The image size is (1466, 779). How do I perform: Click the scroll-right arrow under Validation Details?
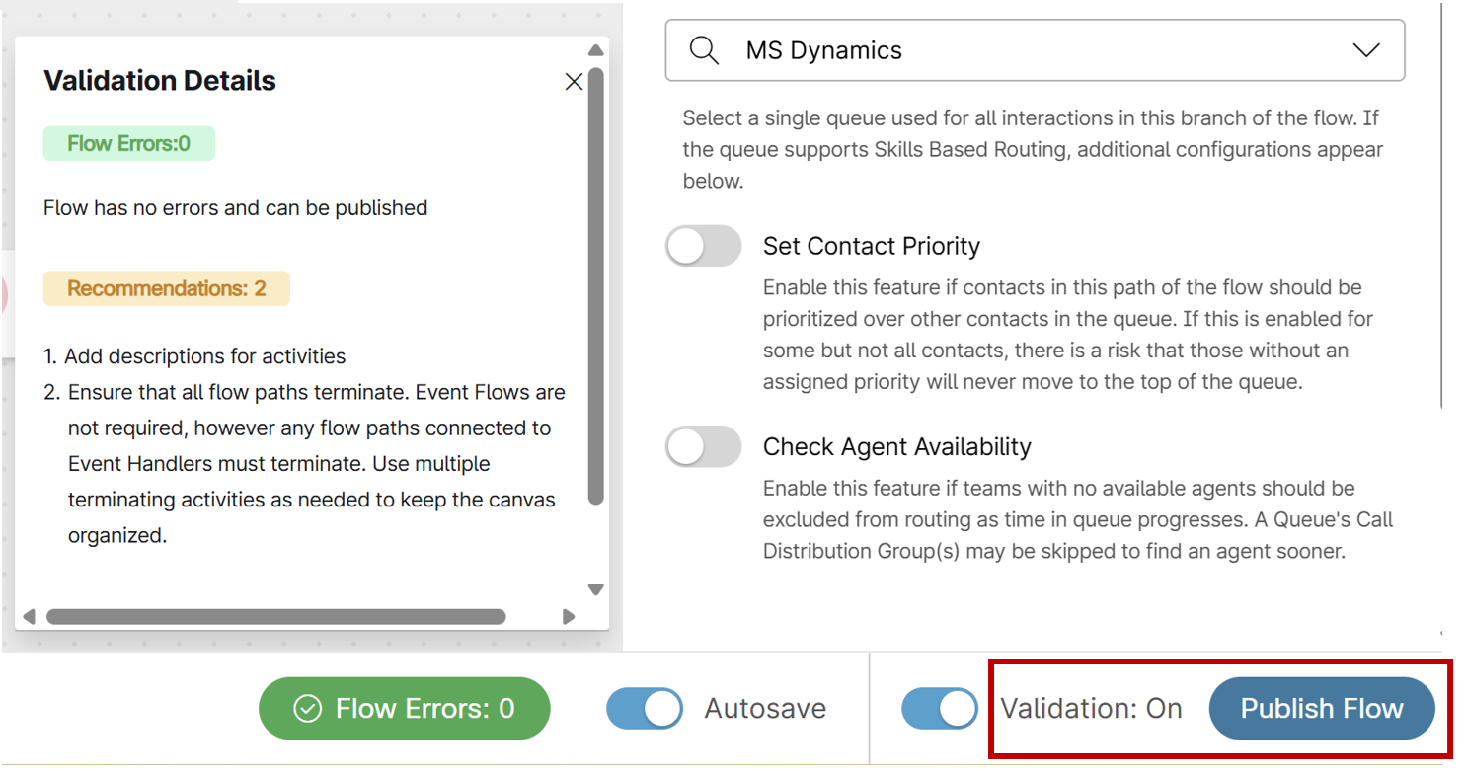569,617
